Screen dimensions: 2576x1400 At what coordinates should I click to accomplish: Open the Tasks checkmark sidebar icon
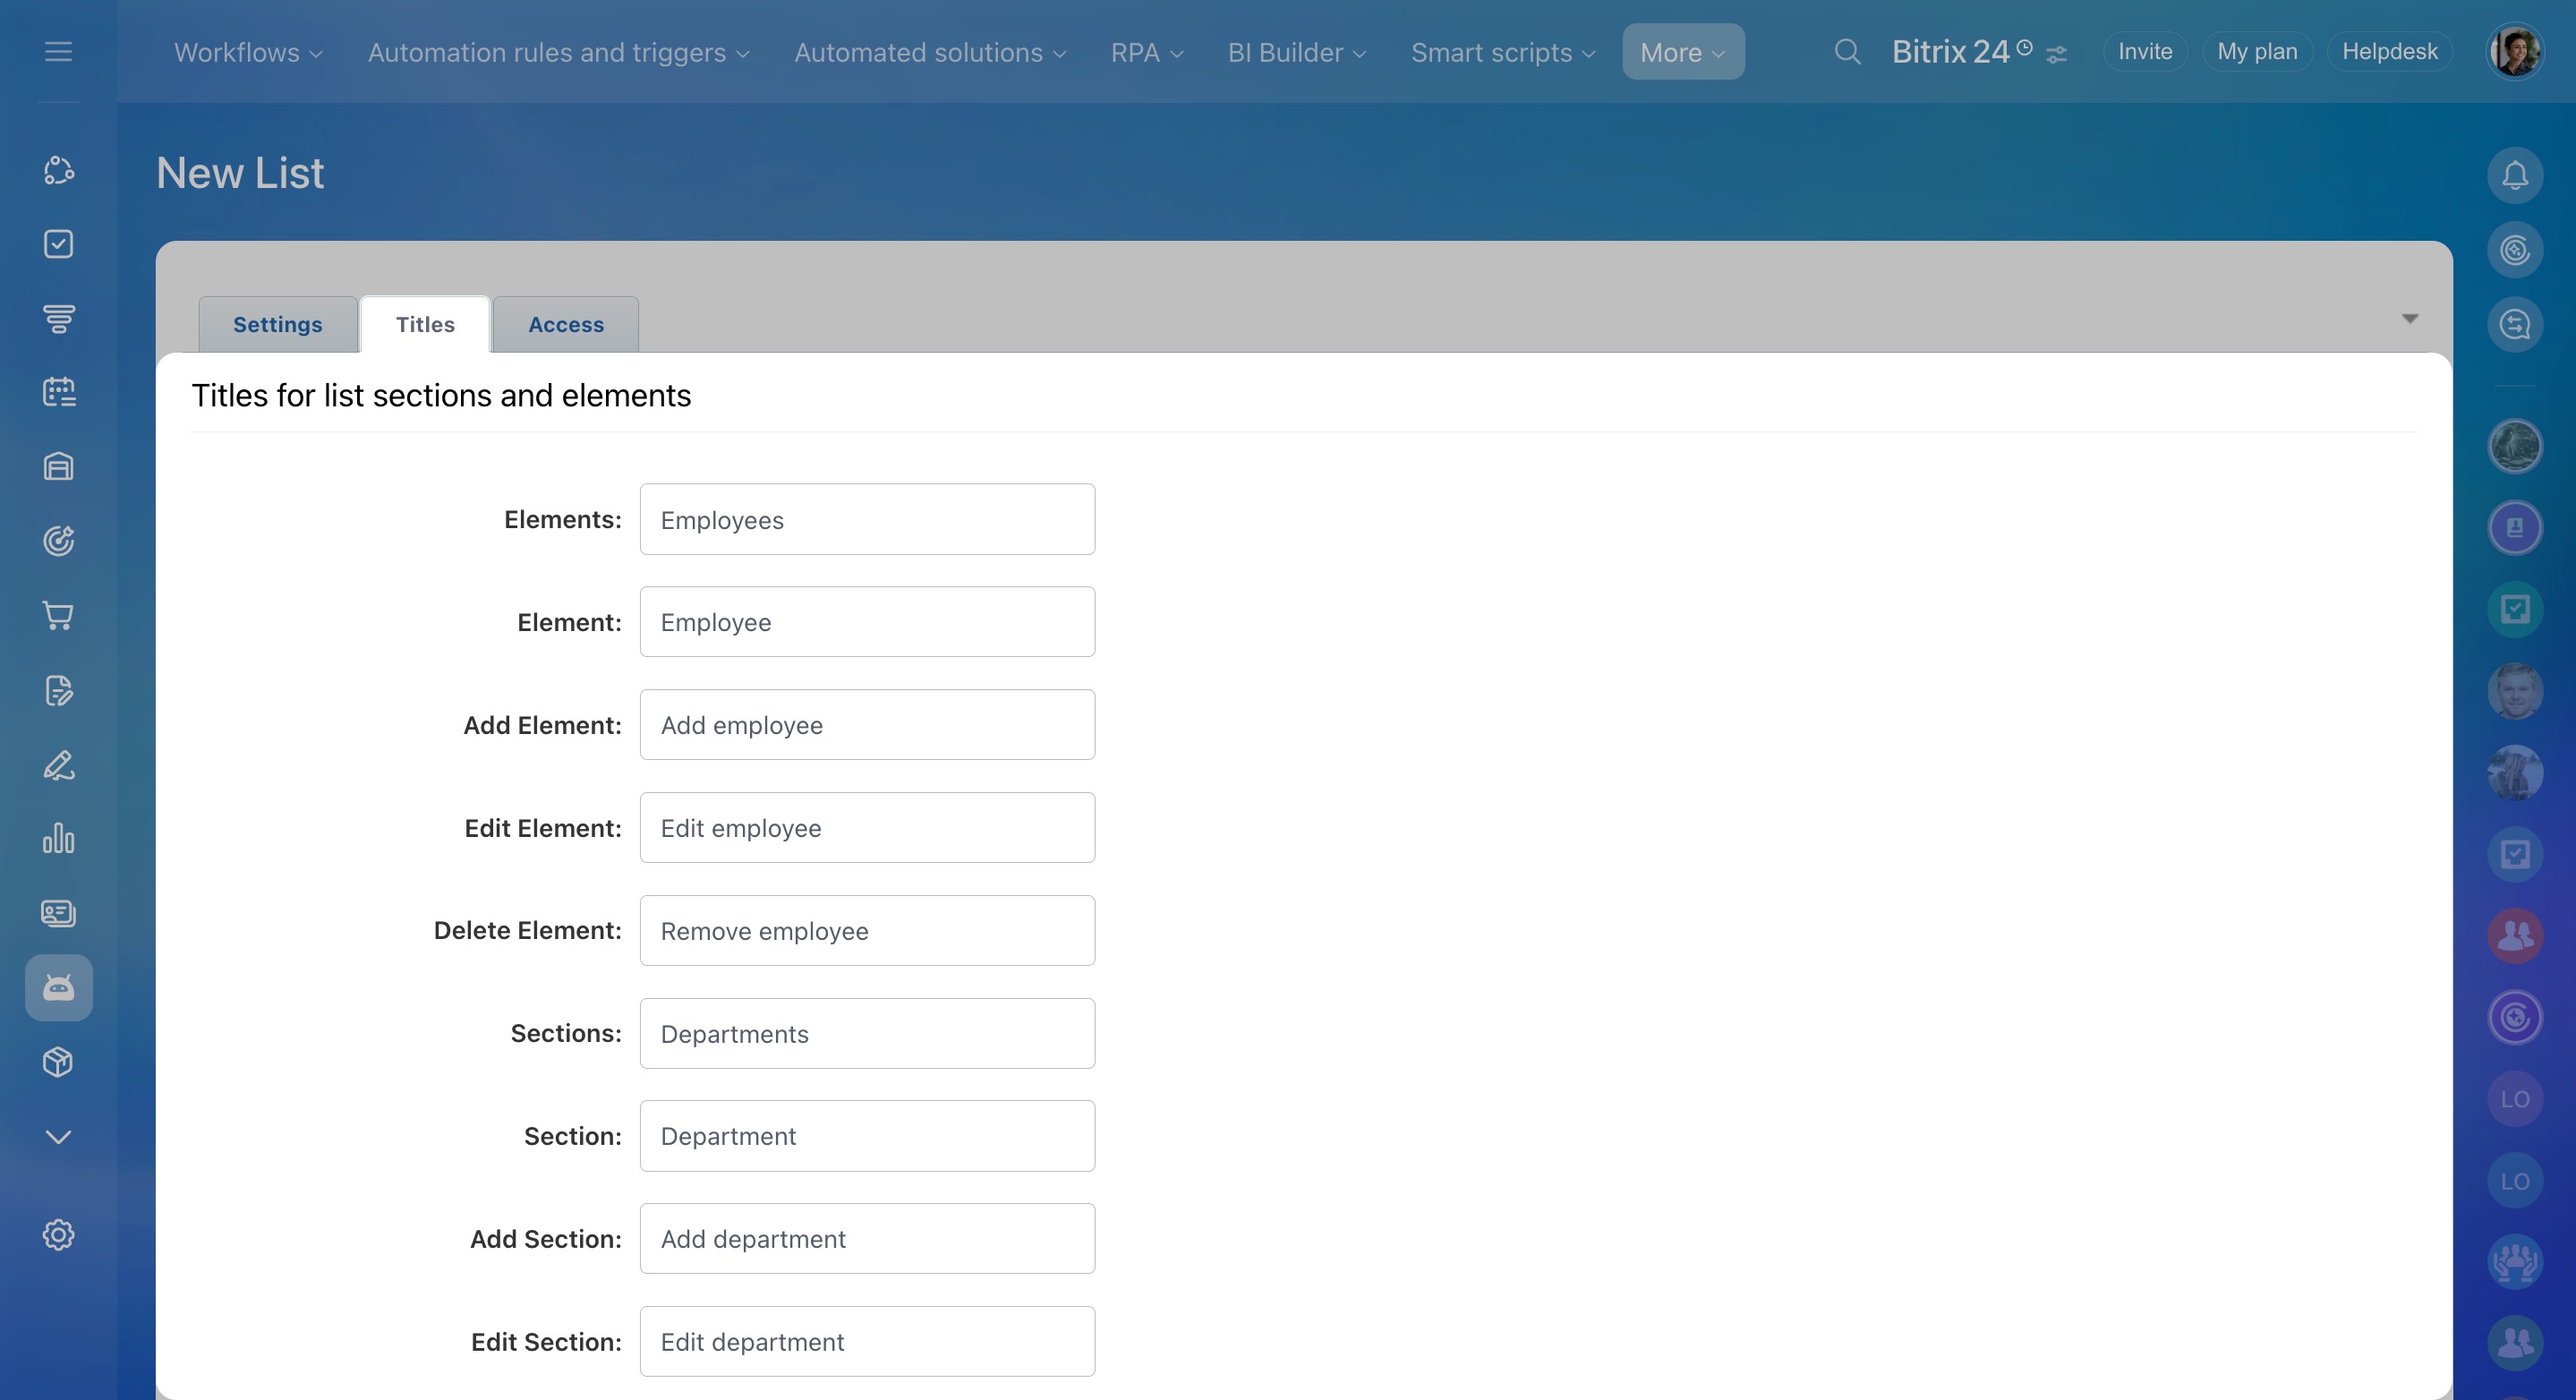[x=58, y=244]
